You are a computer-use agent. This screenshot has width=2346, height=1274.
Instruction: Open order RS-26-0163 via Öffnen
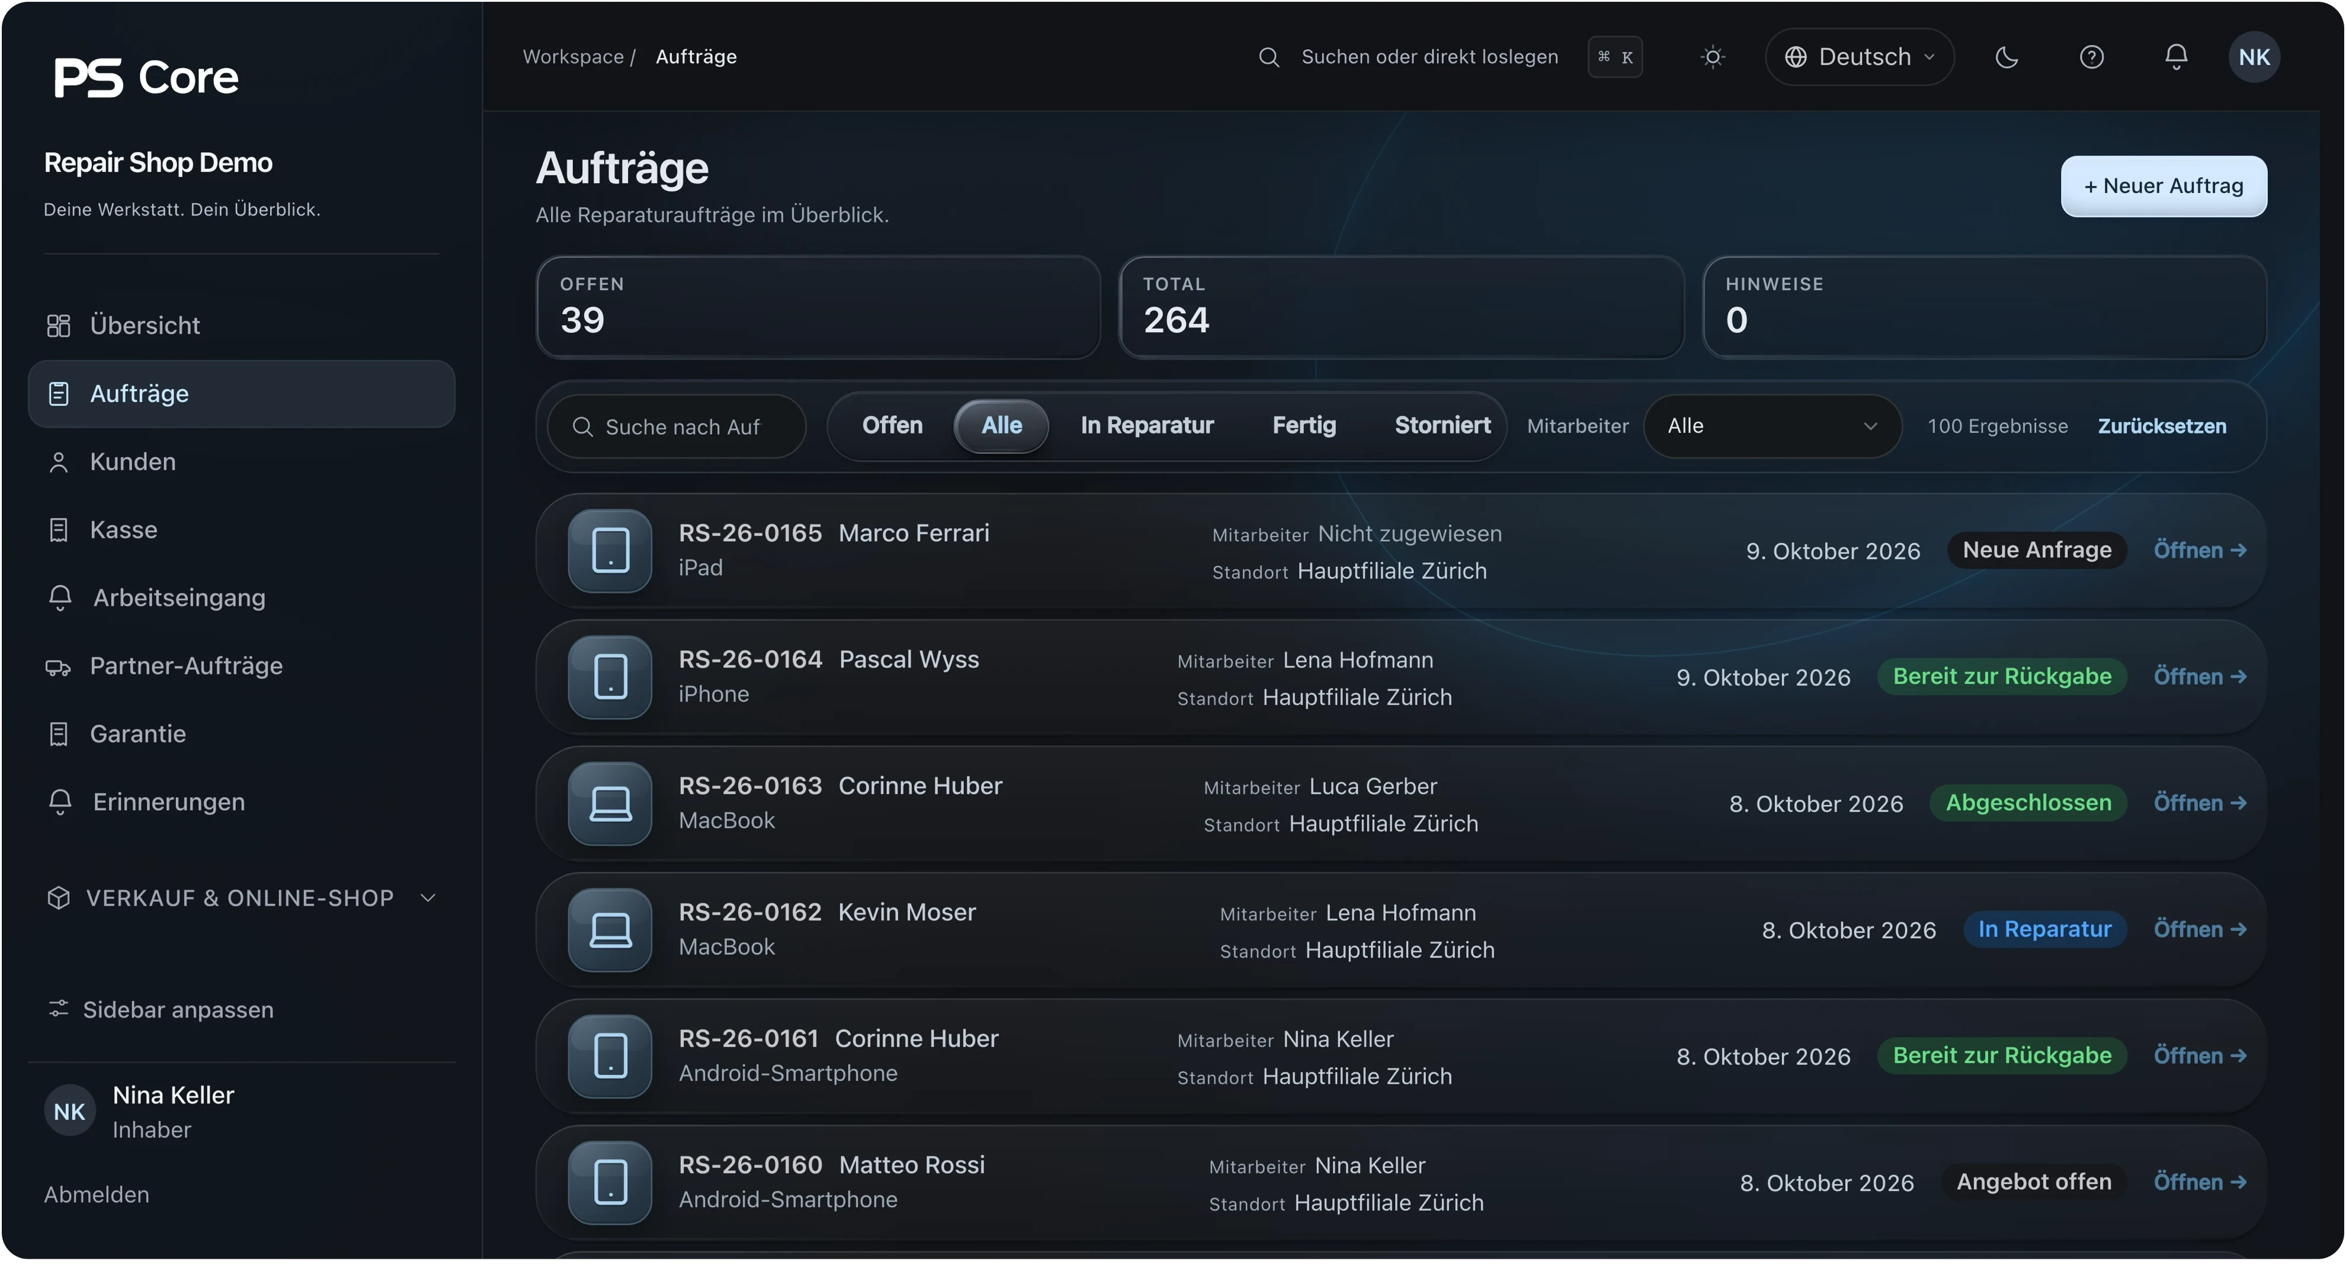coord(2199,804)
